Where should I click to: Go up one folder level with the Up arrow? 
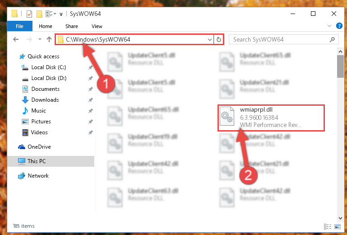49,39
